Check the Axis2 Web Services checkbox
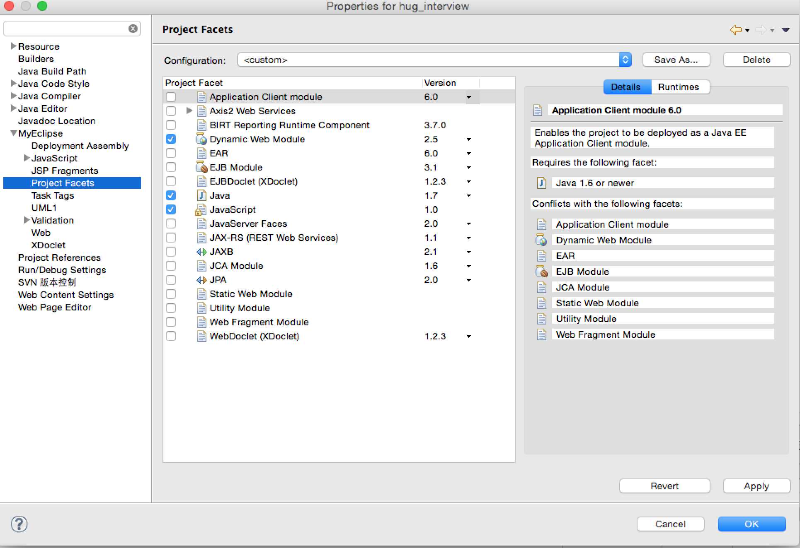Viewport: 800px width, 548px height. coord(171,111)
